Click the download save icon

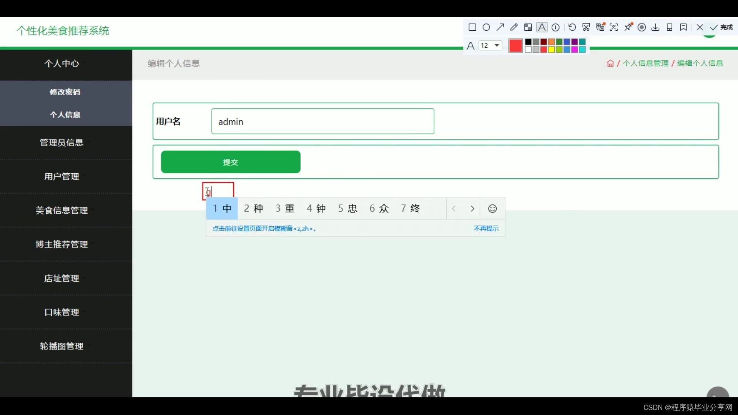click(655, 27)
